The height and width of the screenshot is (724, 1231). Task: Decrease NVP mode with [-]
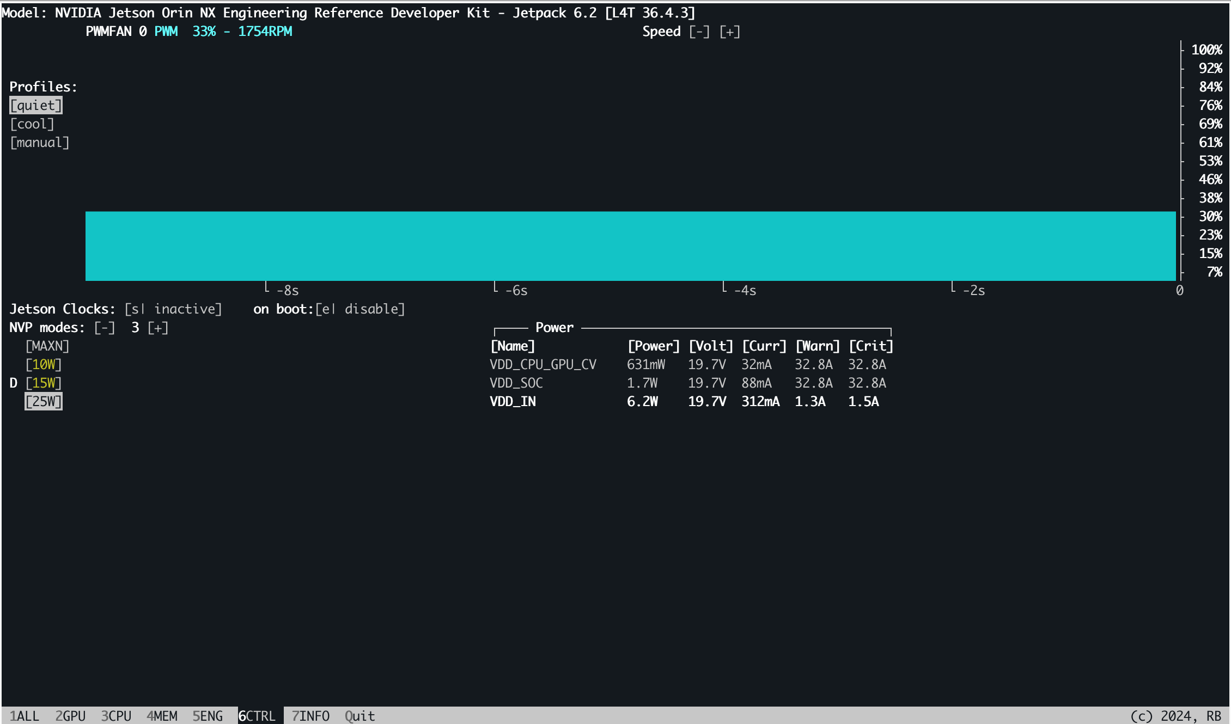104,328
